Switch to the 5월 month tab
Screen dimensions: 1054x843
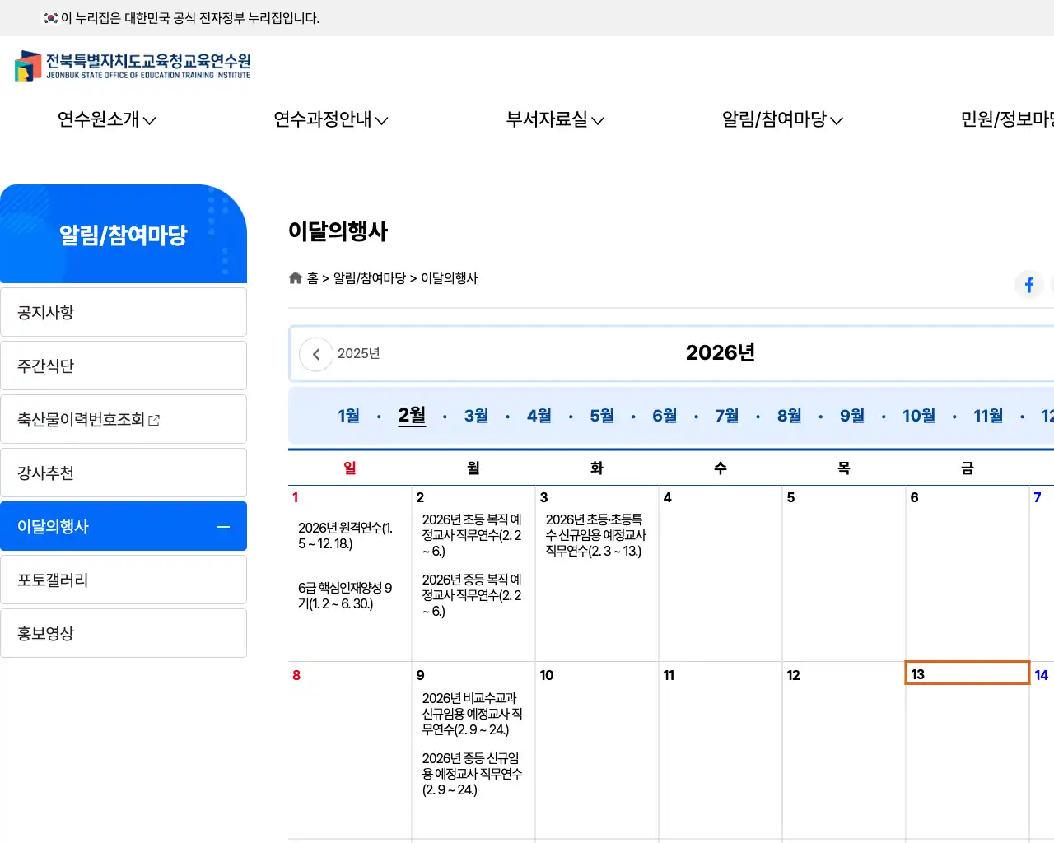[x=600, y=416]
